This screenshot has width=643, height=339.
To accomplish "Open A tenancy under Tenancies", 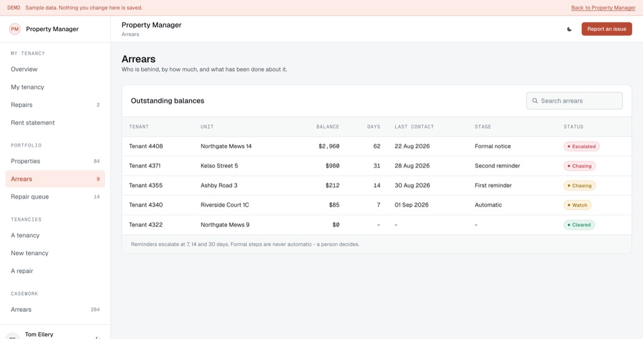I will pyautogui.click(x=55, y=235).
